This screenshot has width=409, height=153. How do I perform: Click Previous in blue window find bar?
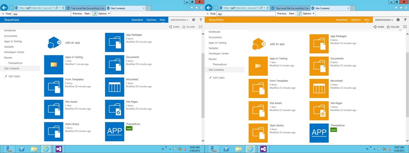[77, 14]
